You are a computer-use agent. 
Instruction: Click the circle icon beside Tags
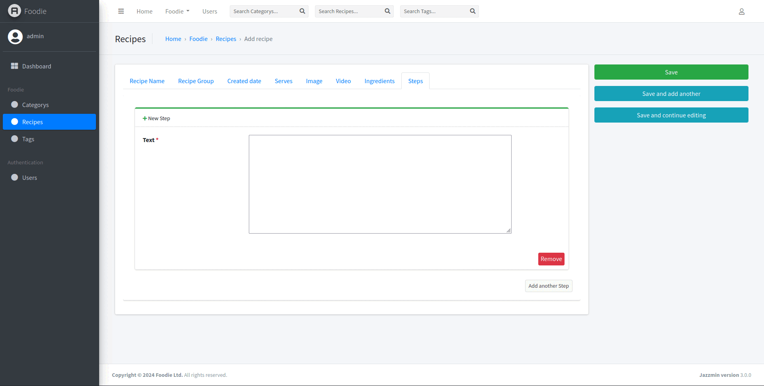15,139
